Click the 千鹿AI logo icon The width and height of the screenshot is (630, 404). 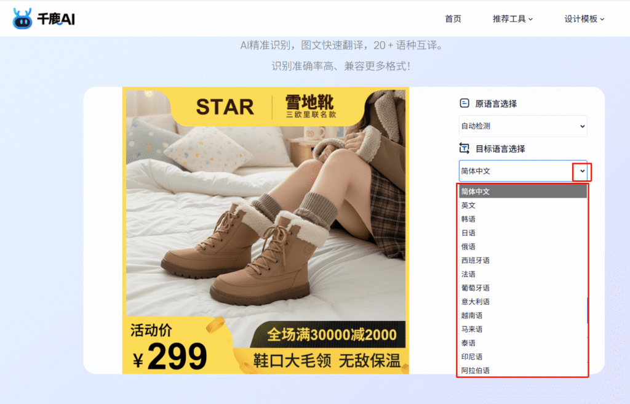22,19
